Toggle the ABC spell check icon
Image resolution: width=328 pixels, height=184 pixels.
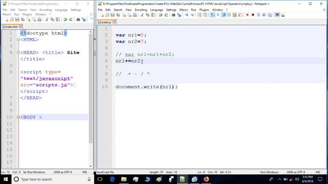click(x=277, y=15)
